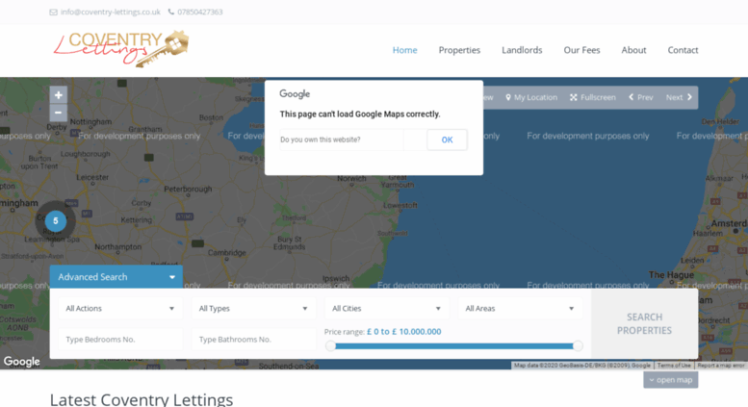748x407 pixels.
Task: Click the Google logo on the map
Action: 22,362
